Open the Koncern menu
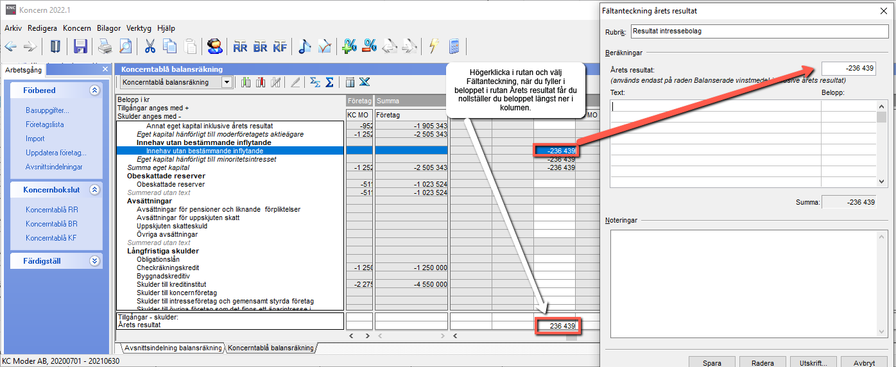 (77, 28)
